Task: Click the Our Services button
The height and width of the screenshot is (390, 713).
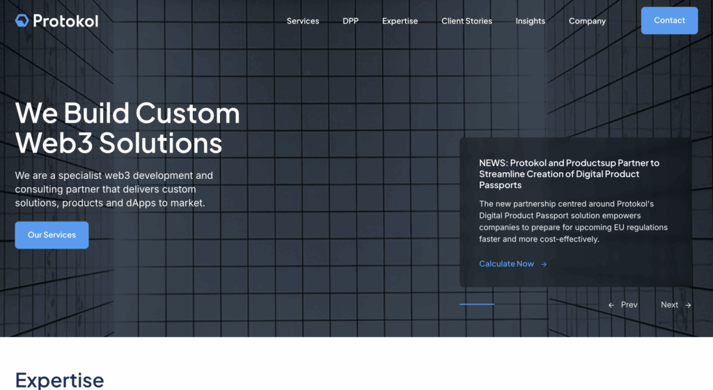Action: (52, 235)
